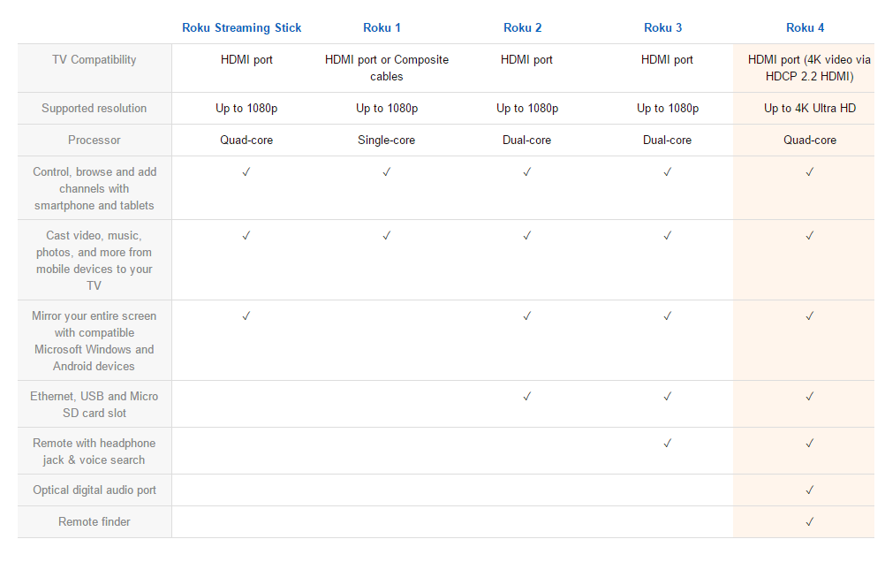
Task: Select the TV Compatibility row label
Action: point(95,59)
